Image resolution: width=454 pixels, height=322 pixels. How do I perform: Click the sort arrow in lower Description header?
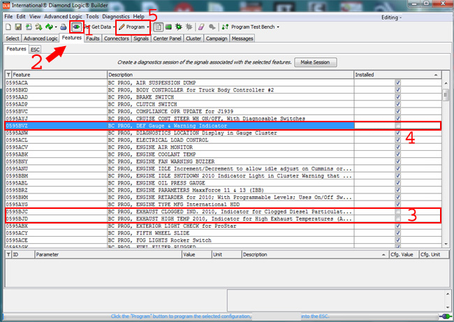coord(383,255)
